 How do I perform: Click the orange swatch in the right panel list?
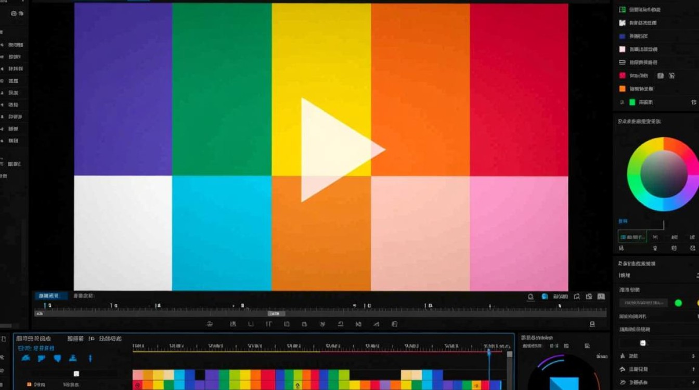click(622, 88)
